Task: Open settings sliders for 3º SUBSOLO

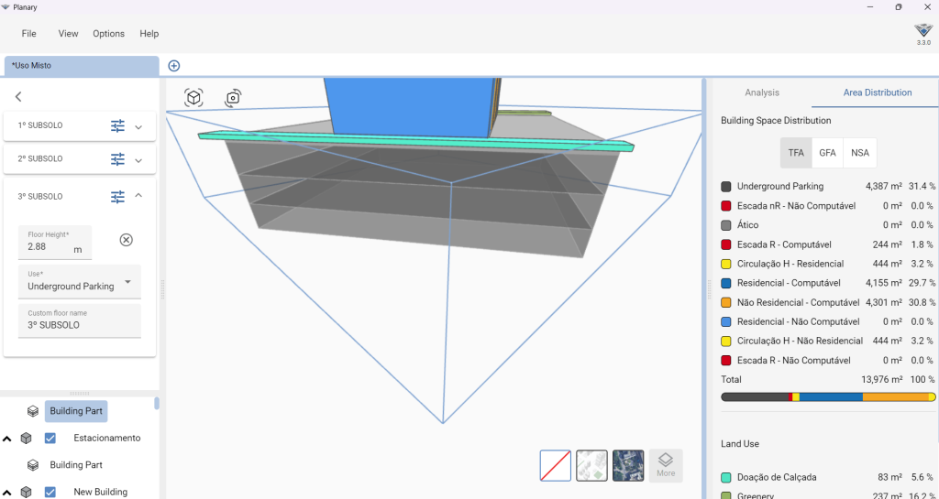Action: click(x=118, y=197)
